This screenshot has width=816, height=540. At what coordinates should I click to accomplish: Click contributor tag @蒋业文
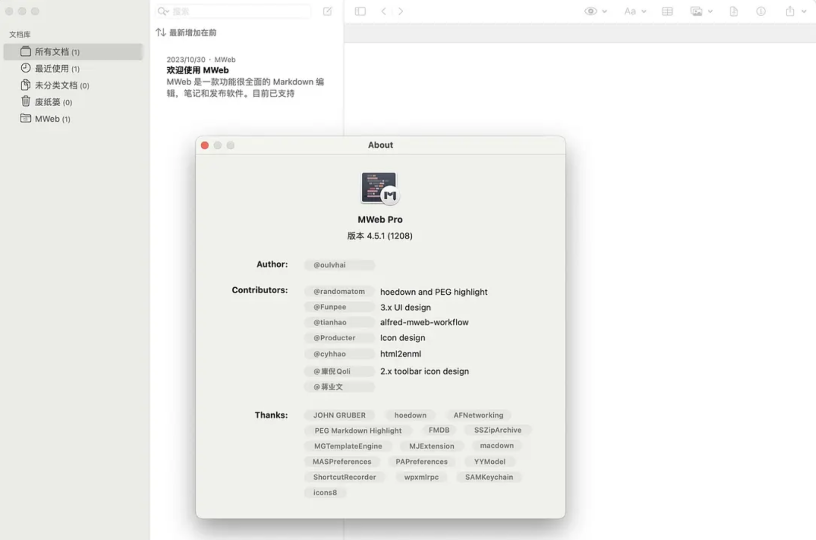pyautogui.click(x=339, y=387)
